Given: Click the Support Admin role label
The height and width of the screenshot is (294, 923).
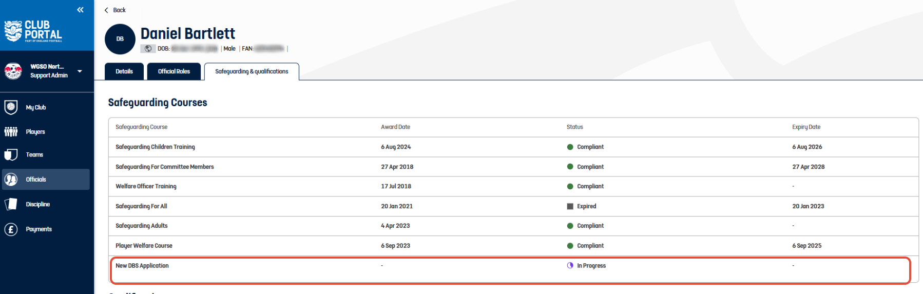Looking at the screenshot, I should (x=49, y=75).
